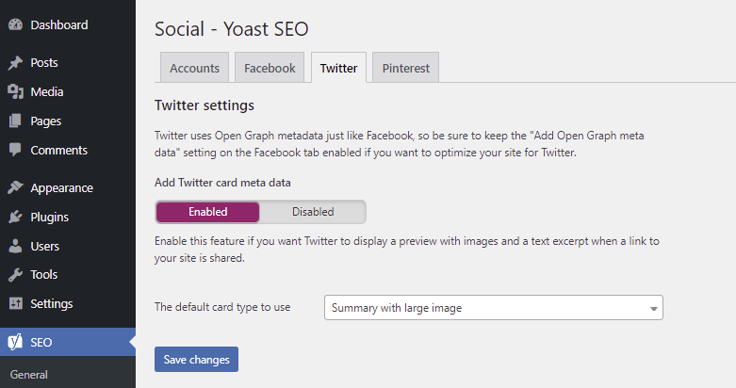Screen dimensions: 736x388
Task: Open Media via its sidebar icon
Action: (15, 92)
